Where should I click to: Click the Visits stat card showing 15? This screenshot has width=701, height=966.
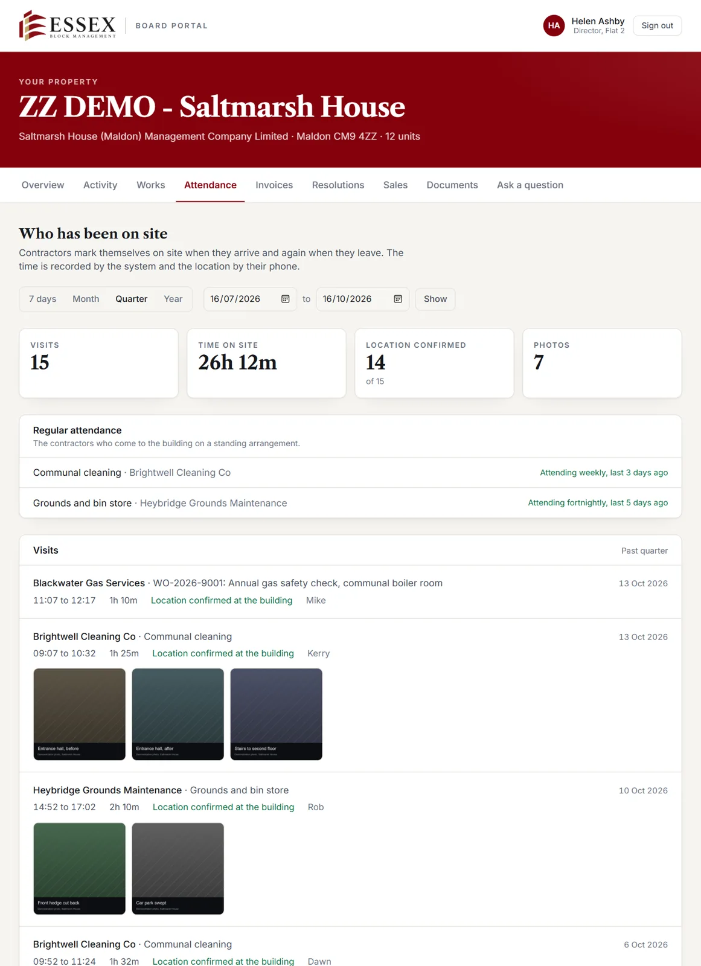pos(98,363)
